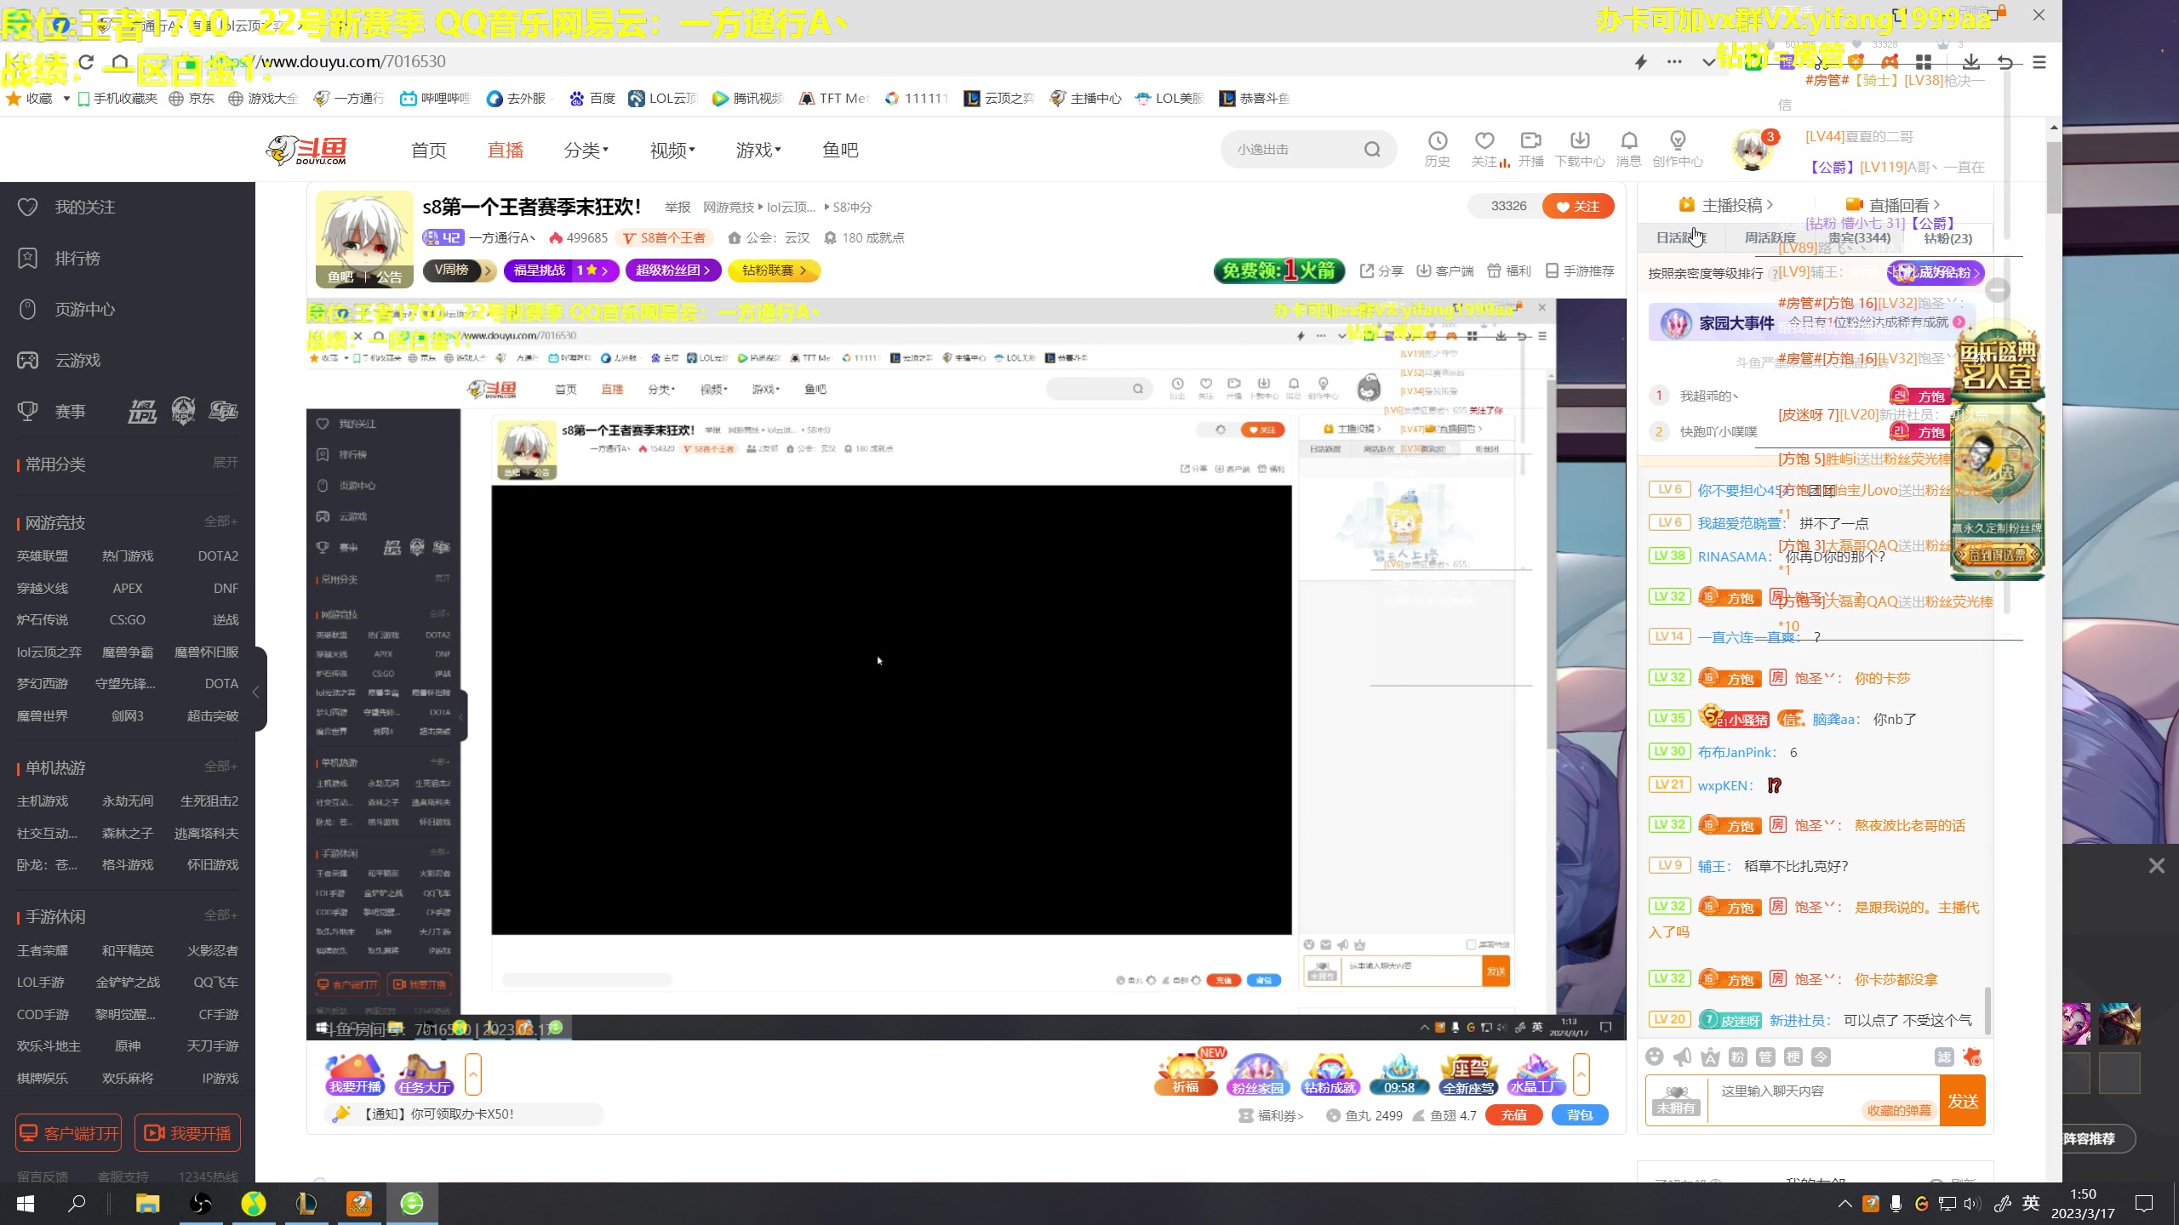Expand the 分类 dropdown menu
The image size is (2179, 1225).
pos(586,150)
